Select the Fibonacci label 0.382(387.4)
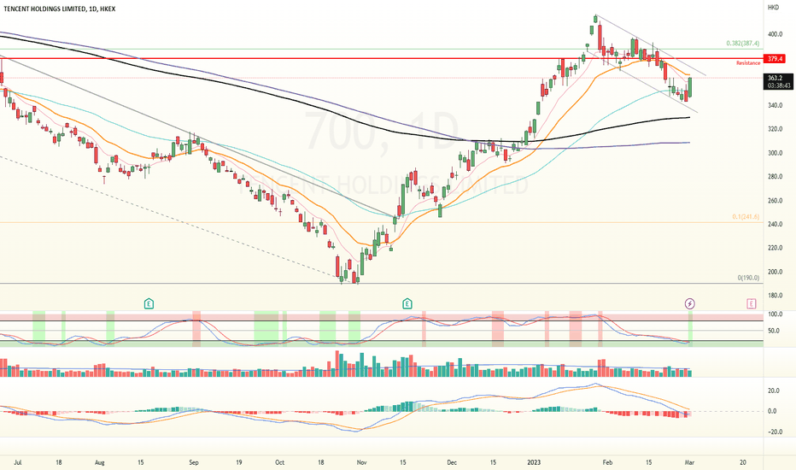Viewport: 796px width, 470px height. pos(743,44)
